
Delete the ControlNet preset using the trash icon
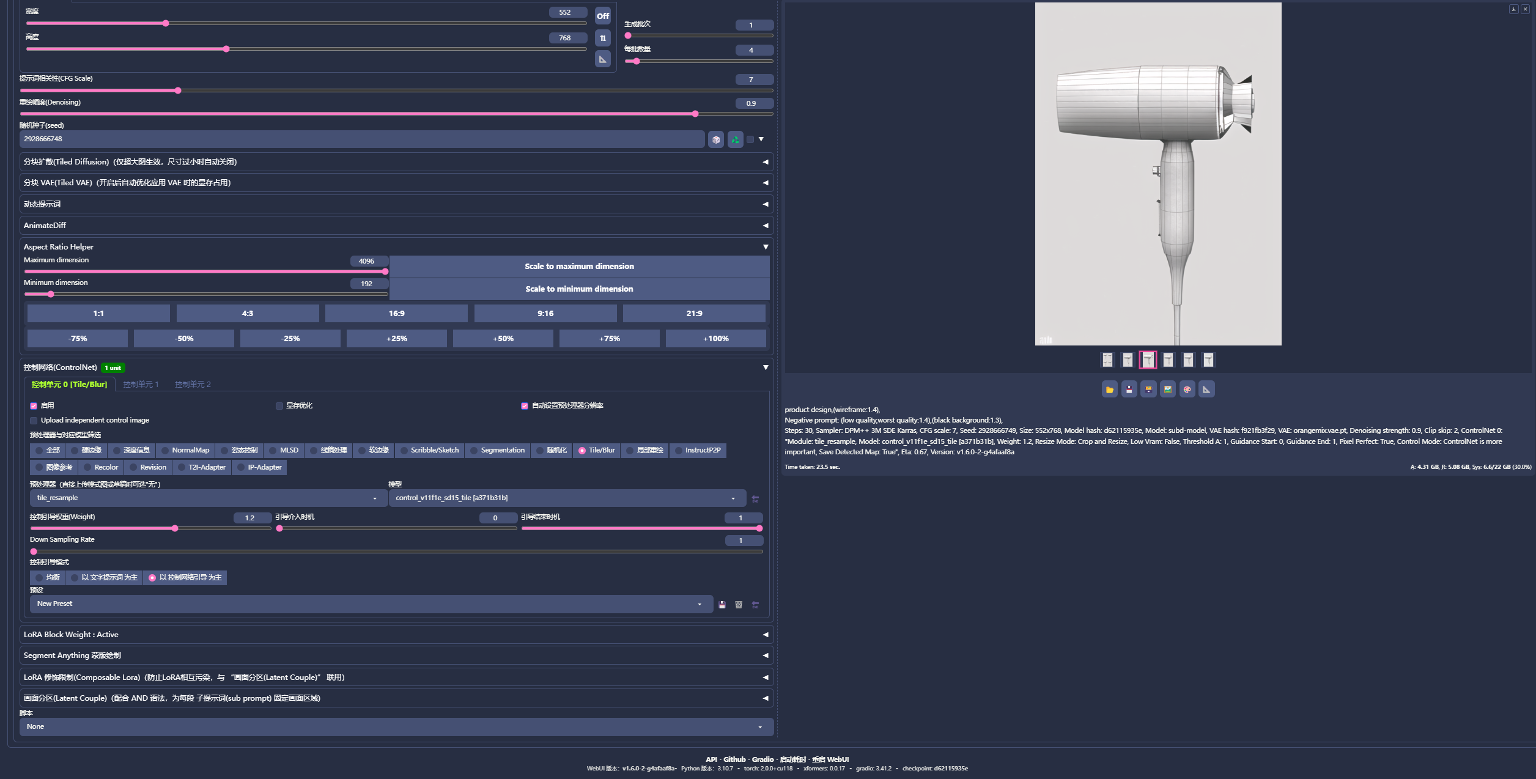click(x=739, y=605)
